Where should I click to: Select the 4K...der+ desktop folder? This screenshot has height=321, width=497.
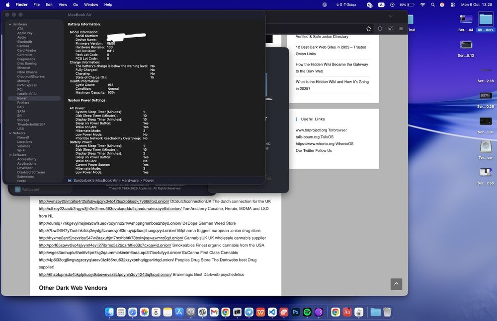pos(486,23)
